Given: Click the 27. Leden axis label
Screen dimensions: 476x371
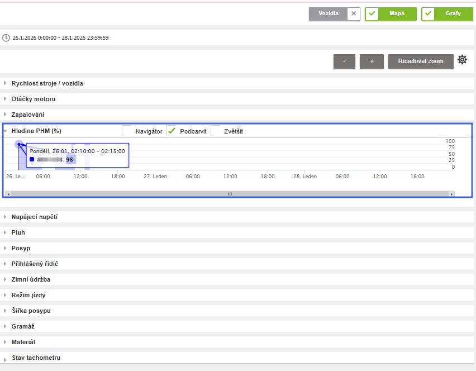Looking at the screenshot, I should (155, 177).
